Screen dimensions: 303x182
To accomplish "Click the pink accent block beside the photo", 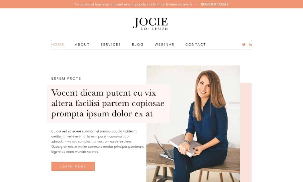I will pyautogui.click(x=246, y=132).
